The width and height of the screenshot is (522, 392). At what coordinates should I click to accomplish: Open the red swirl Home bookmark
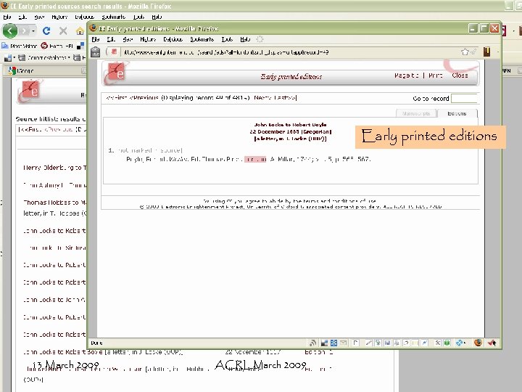57,46
